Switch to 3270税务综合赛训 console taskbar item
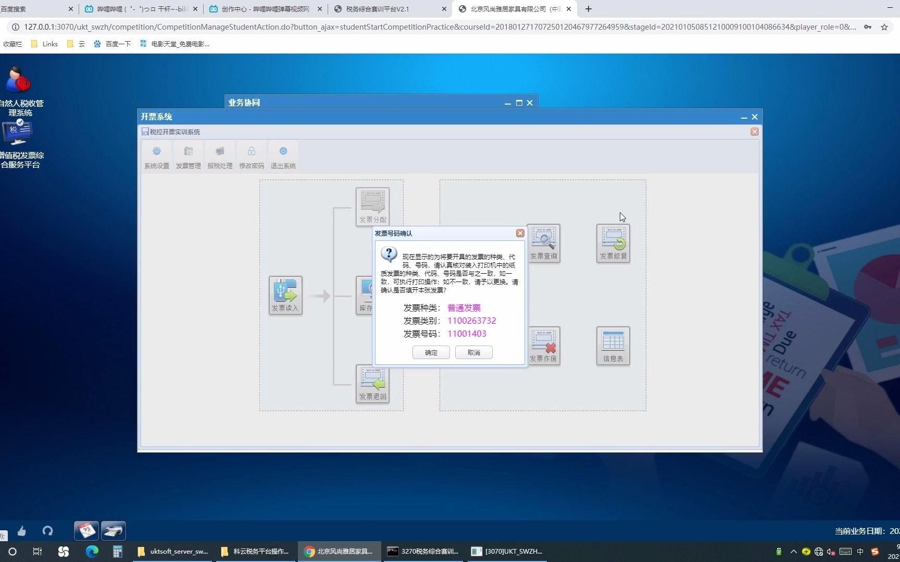Image resolution: width=900 pixels, height=562 pixels. coord(423,552)
